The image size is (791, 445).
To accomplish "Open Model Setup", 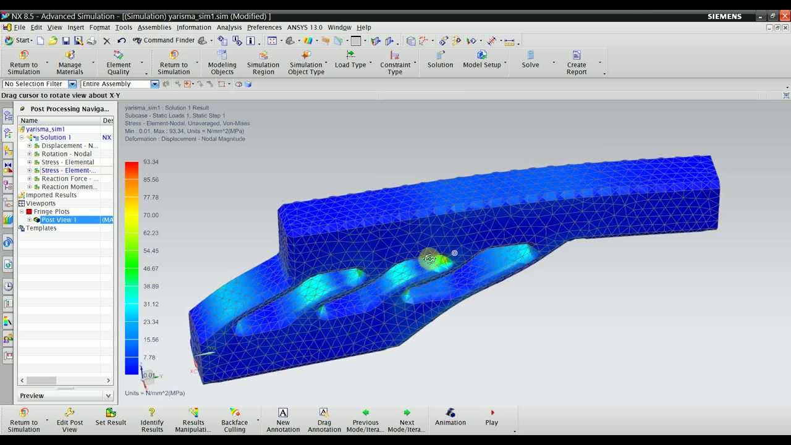I will [482, 60].
